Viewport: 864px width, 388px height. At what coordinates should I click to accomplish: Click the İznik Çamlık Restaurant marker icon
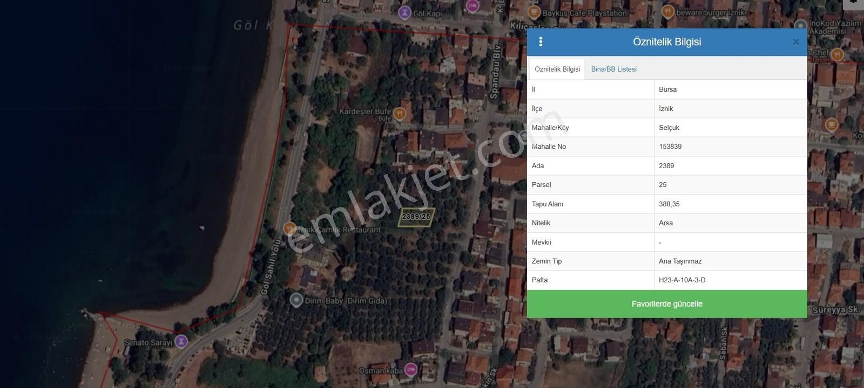click(290, 228)
